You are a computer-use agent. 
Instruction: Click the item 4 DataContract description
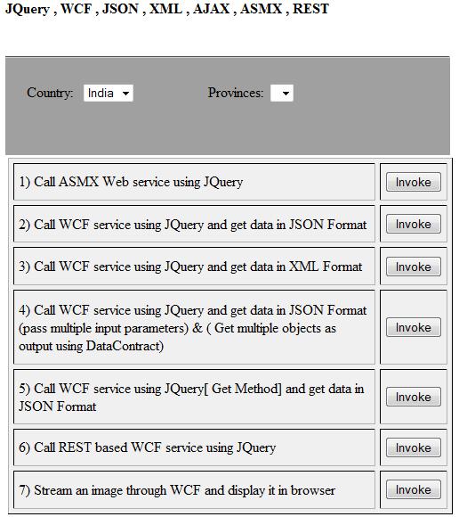pyautogui.click(x=193, y=328)
